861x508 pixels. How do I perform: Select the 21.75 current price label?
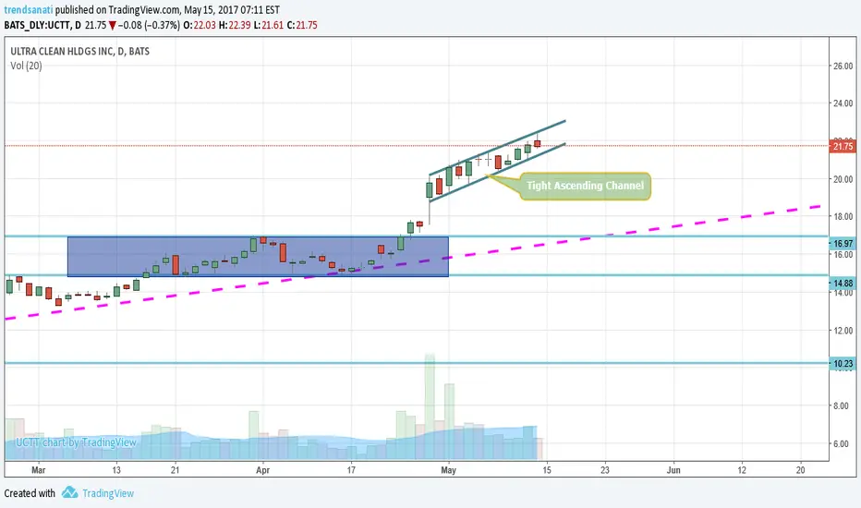(843, 147)
